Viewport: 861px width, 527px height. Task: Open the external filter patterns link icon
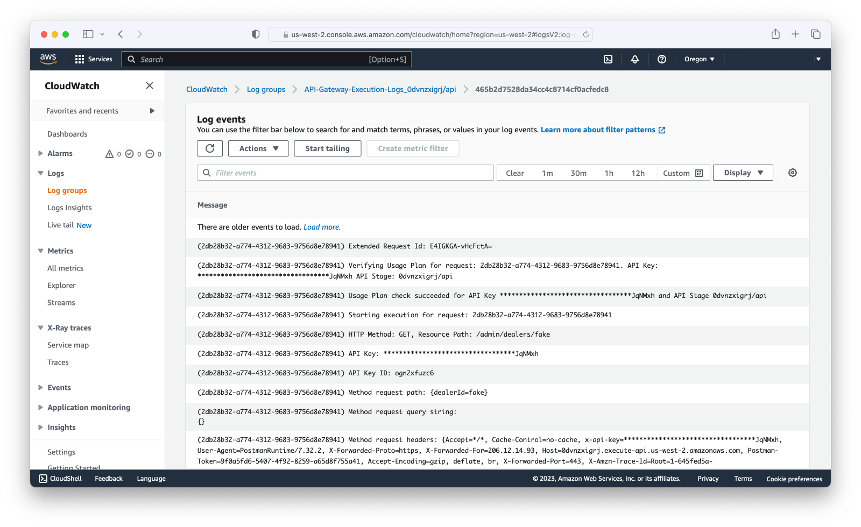pyautogui.click(x=662, y=130)
